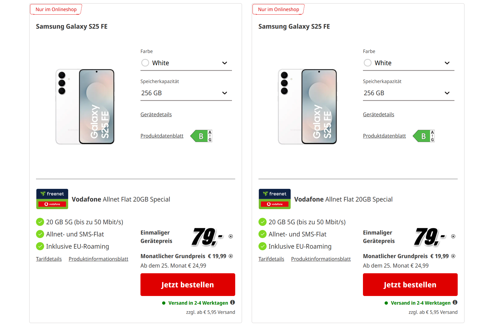488x329 pixels.
Task: Click the freenet Vodafone logo in left card
Action: click(x=52, y=199)
